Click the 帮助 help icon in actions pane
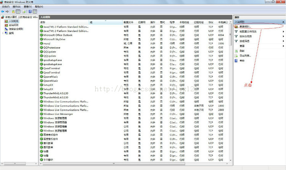This screenshot has width=286, height=170. click(236, 61)
